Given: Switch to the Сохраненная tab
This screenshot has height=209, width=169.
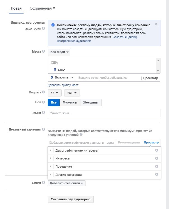Looking at the screenshot, I should click(x=42, y=8).
